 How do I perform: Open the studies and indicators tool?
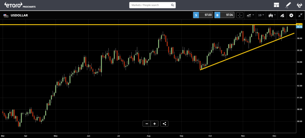coord(282,15)
